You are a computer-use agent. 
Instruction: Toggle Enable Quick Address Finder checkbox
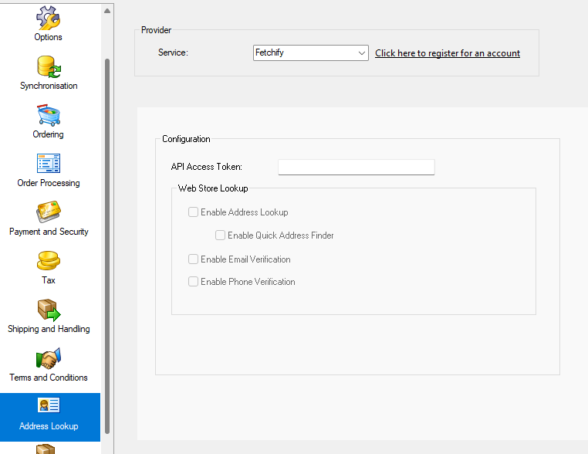pyautogui.click(x=221, y=235)
